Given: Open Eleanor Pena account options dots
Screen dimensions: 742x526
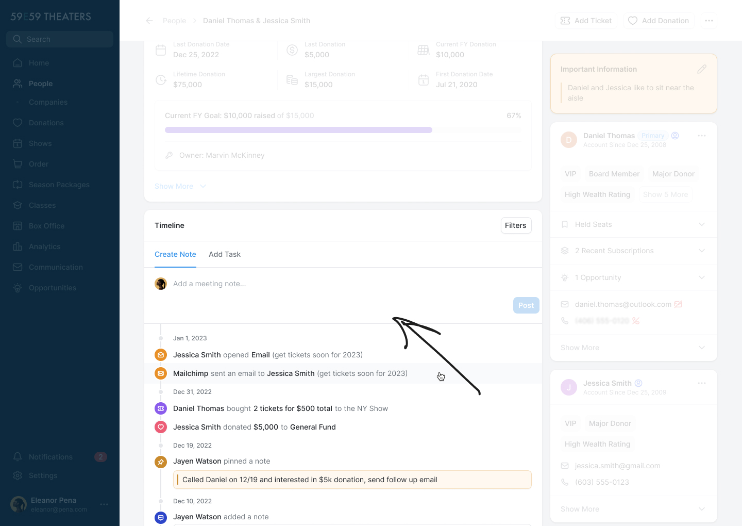Looking at the screenshot, I should point(104,504).
